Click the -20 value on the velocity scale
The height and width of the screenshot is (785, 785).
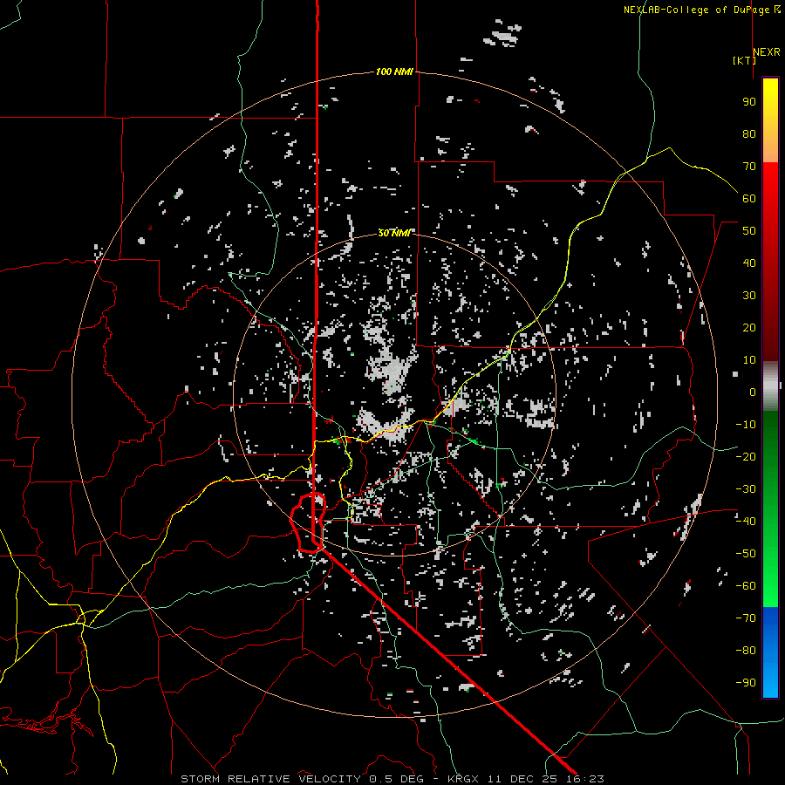(x=746, y=456)
